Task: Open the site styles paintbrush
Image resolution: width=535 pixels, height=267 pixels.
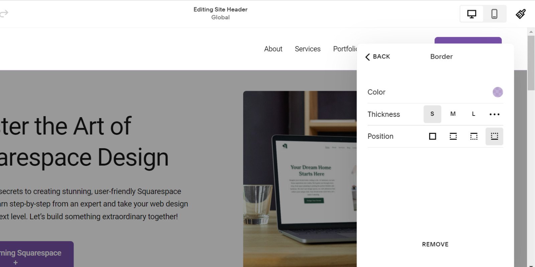Action: click(x=521, y=14)
